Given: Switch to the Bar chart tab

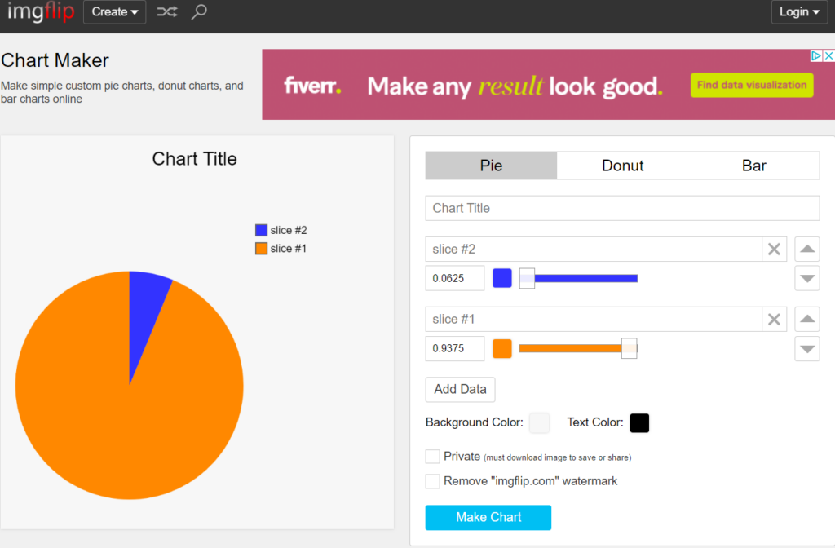Looking at the screenshot, I should pos(753,165).
